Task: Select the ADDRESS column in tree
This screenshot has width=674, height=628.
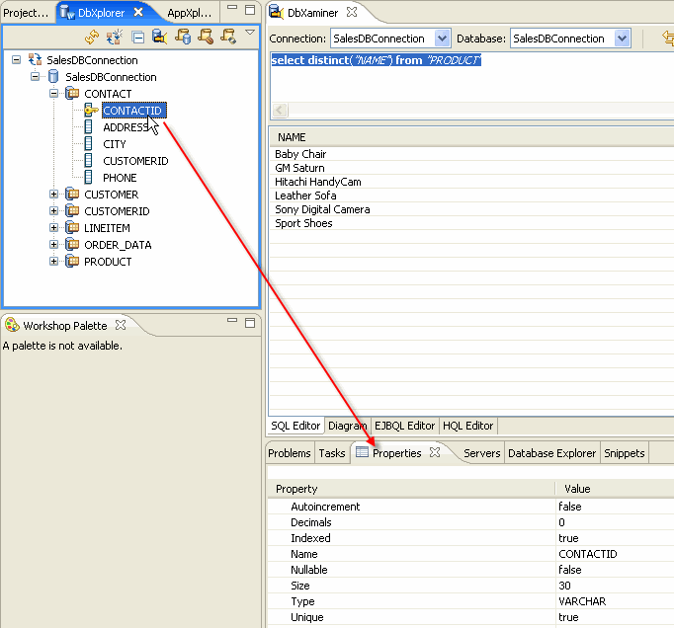Action: [126, 127]
